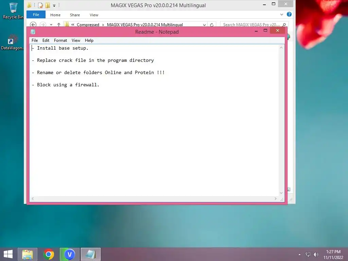Click Notepad horizontal scrollbar right arrow
Screen dimensions: 348x261
click(x=275, y=198)
